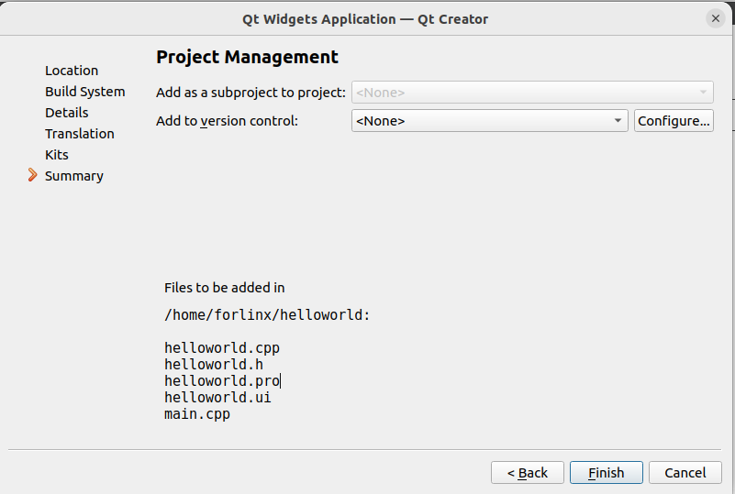Close the Qt Widgets Application dialog
This screenshot has height=494, width=735.
coord(716,18)
